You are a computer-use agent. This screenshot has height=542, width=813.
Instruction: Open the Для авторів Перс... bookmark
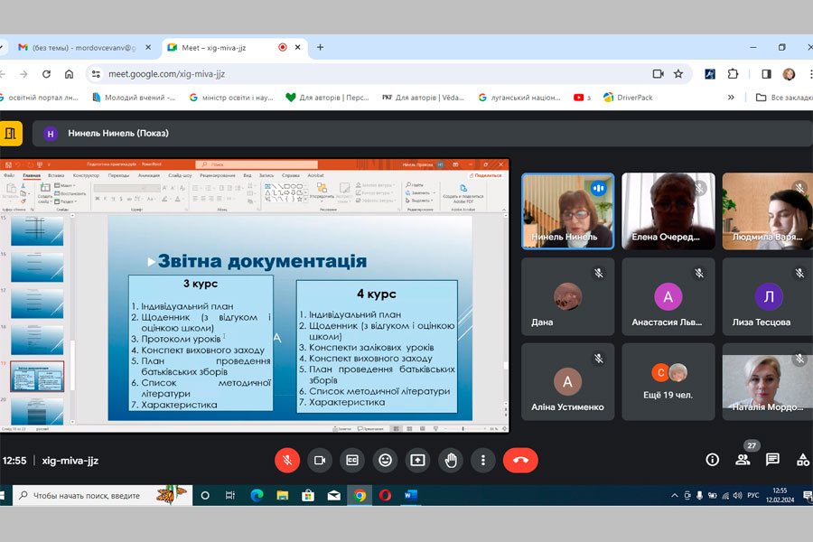point(328,98)
